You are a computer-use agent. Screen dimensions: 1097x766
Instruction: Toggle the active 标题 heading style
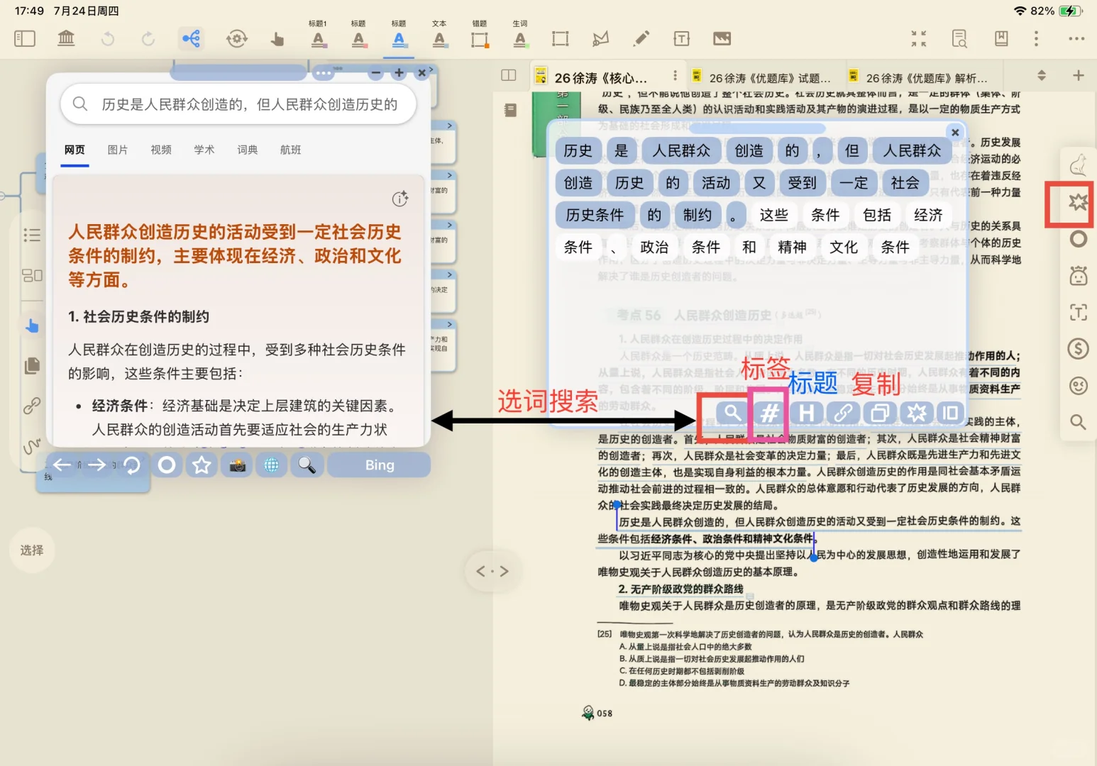(x=399, y=38)
